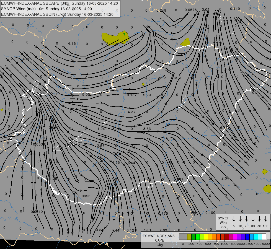Click the 4.16 value on the map

[72, 44]
